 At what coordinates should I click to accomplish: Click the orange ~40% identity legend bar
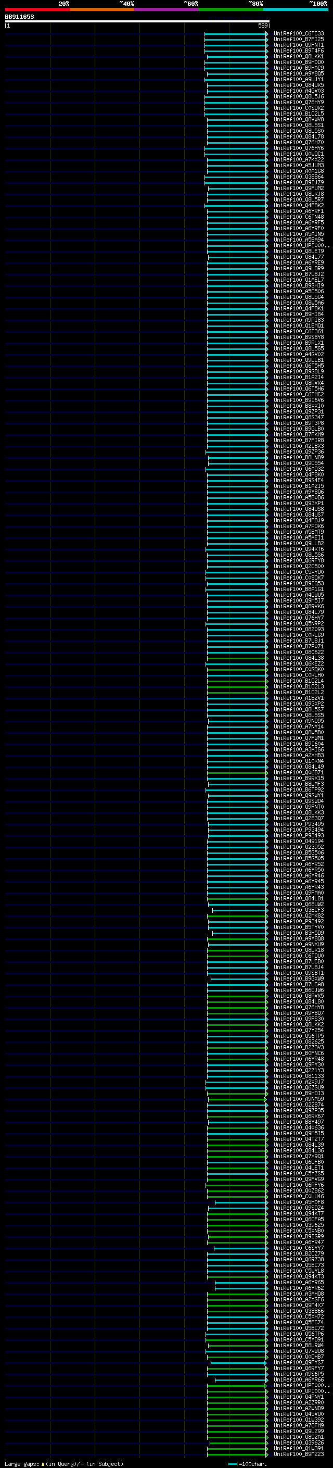(x=102, y=9)
